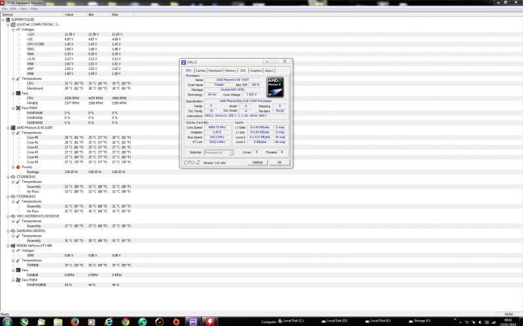Switch to the Caches tab in CPU-Z
This screenshot has height=326, width=523.
pos(201,71)
